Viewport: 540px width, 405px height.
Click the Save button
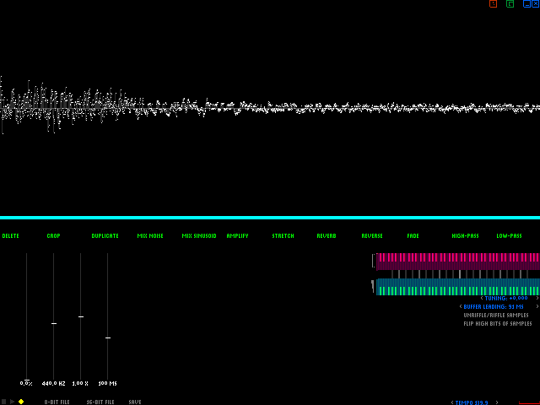pyautogui.click(x=135, y=402)
